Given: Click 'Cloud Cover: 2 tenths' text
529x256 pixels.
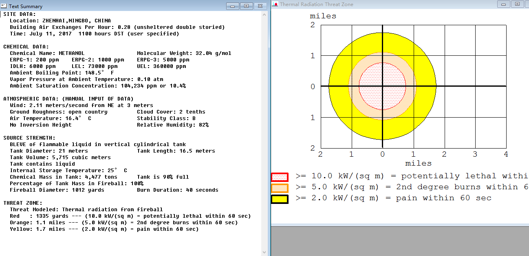Looking at the screenshot, I should (171, 112).
